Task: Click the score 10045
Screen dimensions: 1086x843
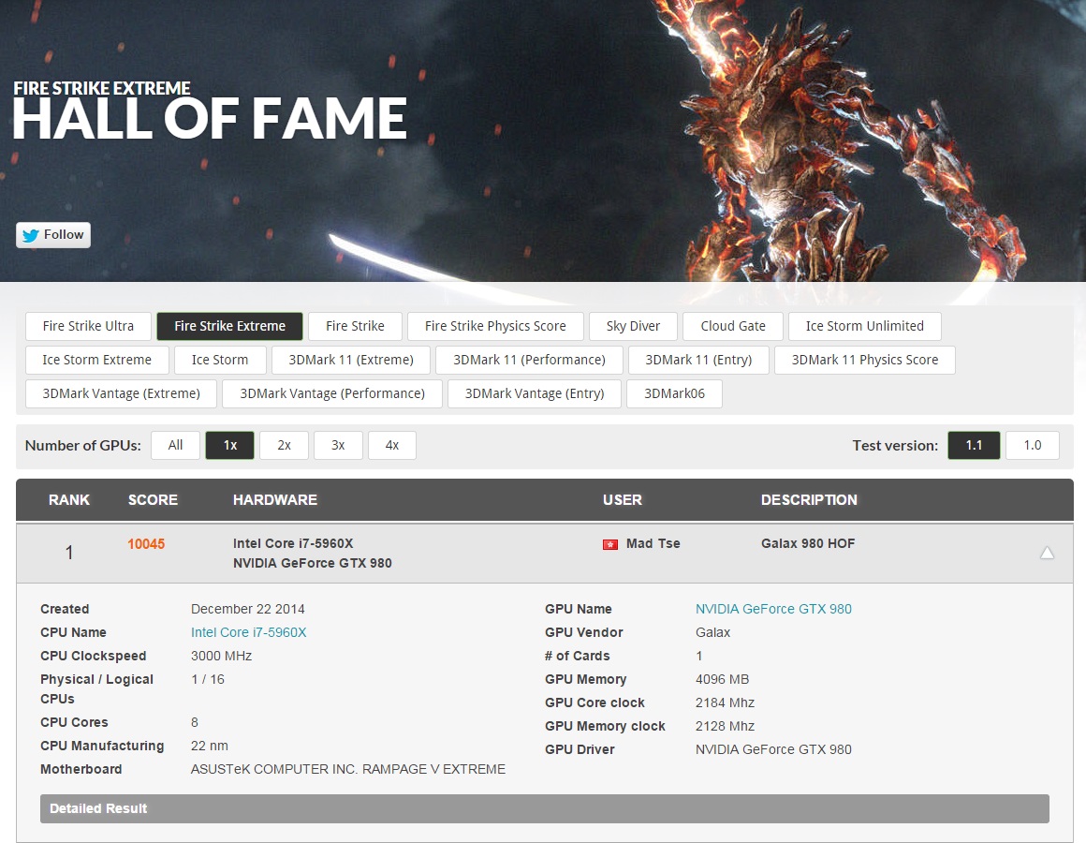Action: point(146,544)
